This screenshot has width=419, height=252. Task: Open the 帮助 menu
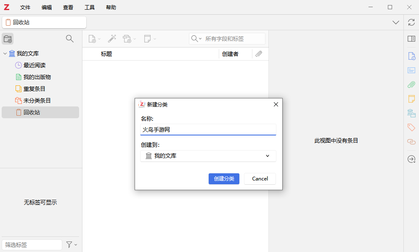[x=111, y=8]
